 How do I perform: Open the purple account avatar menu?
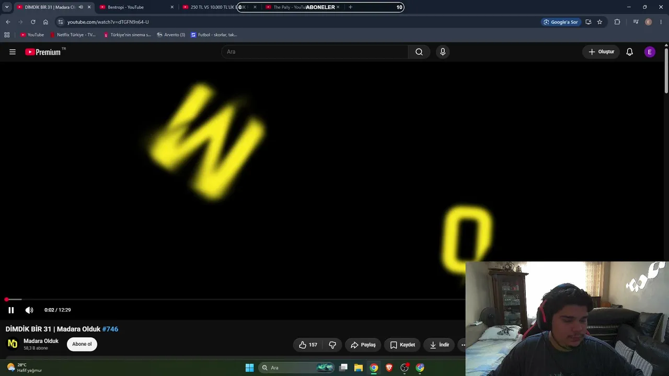[x=650, y=52]
